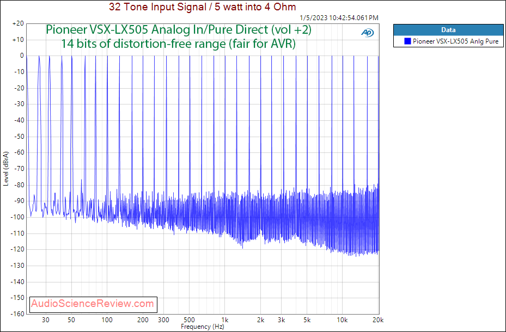The height and width of the screenshot is (332, 506).
Task: Click the '-10' y-axis label
Action: click(19, 72)
